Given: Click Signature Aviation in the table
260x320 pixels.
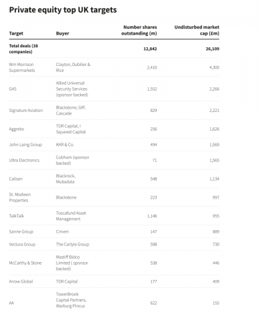Looking at the screenshot, I should (x=26, y=111).
